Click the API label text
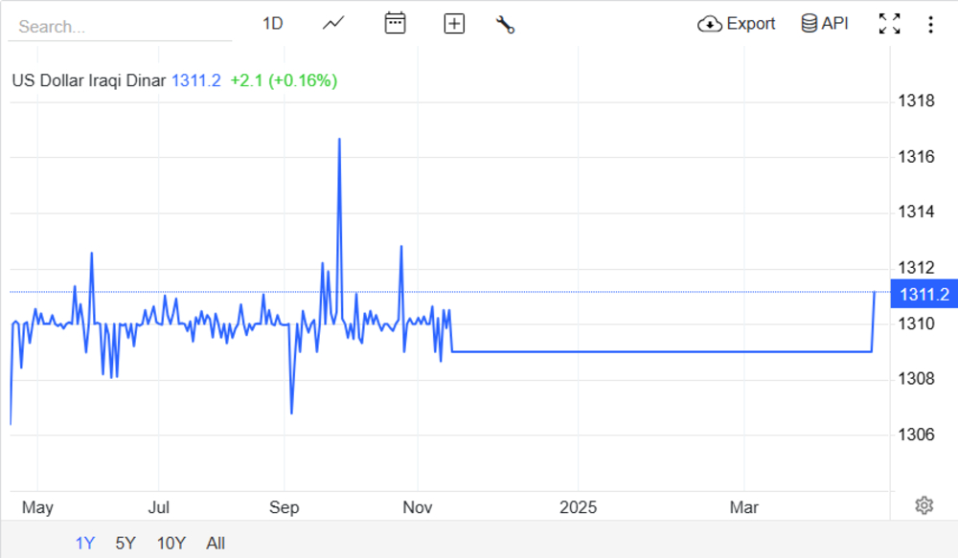The width and height of the screenshot is (958, 558). (x=834, y=24)
